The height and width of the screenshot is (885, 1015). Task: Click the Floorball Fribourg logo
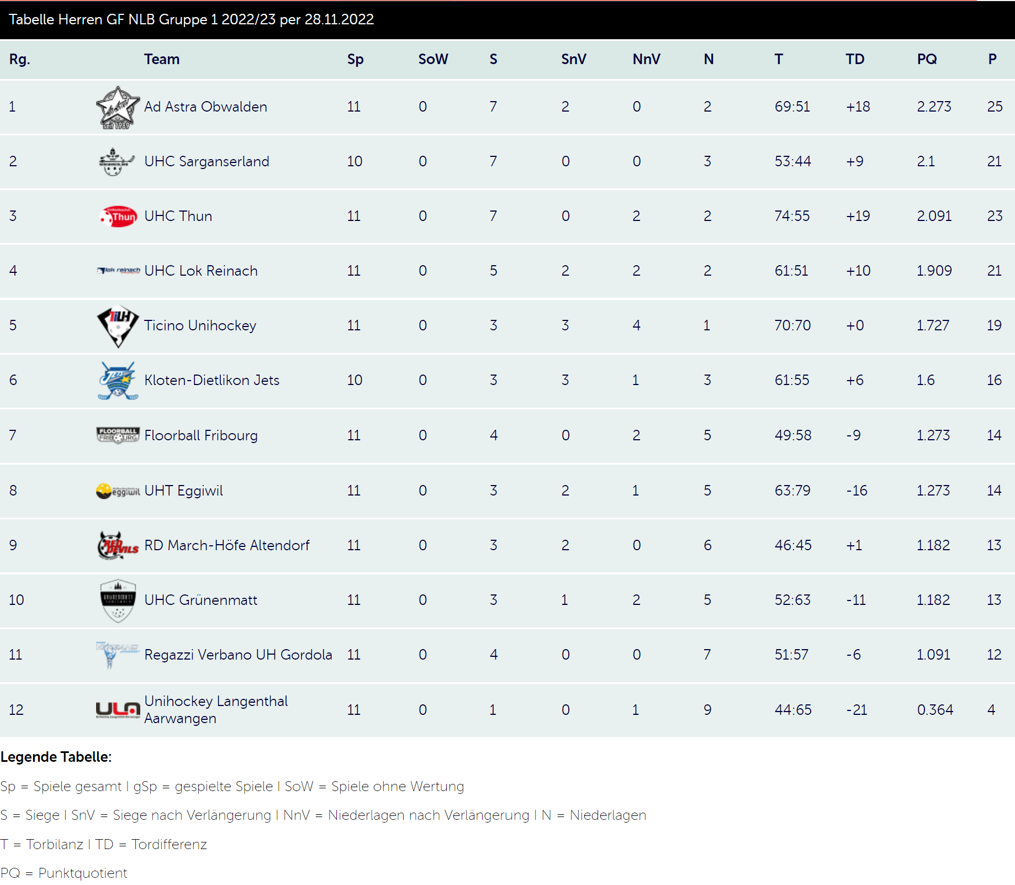tap(118, 435)
